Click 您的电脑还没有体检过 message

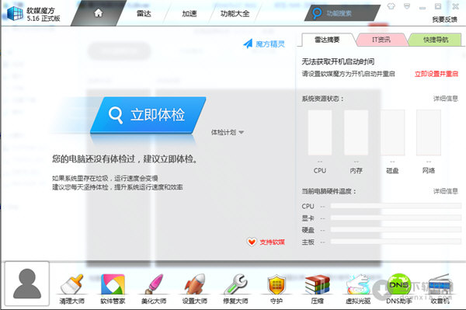point(125,159)
